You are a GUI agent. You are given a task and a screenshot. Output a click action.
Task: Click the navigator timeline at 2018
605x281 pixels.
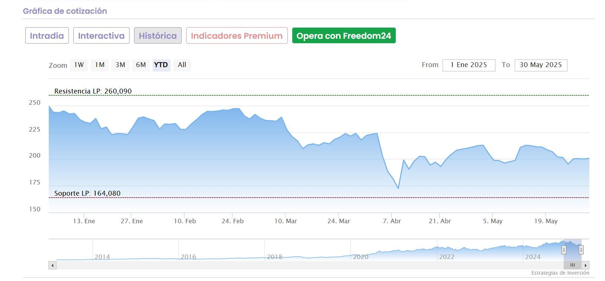tap(274, 257)
